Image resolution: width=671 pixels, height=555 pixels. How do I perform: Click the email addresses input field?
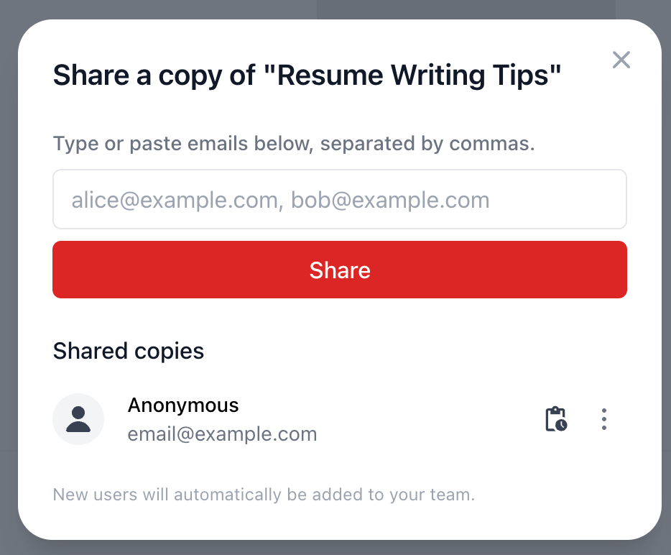[x=340, y=199]
